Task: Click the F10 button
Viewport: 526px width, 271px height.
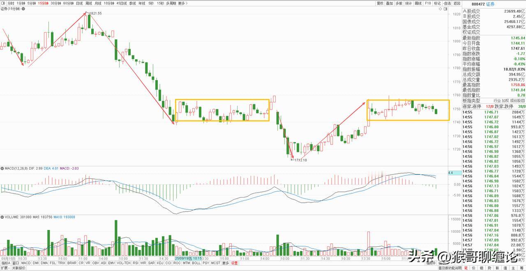Action: pos(428,3)
